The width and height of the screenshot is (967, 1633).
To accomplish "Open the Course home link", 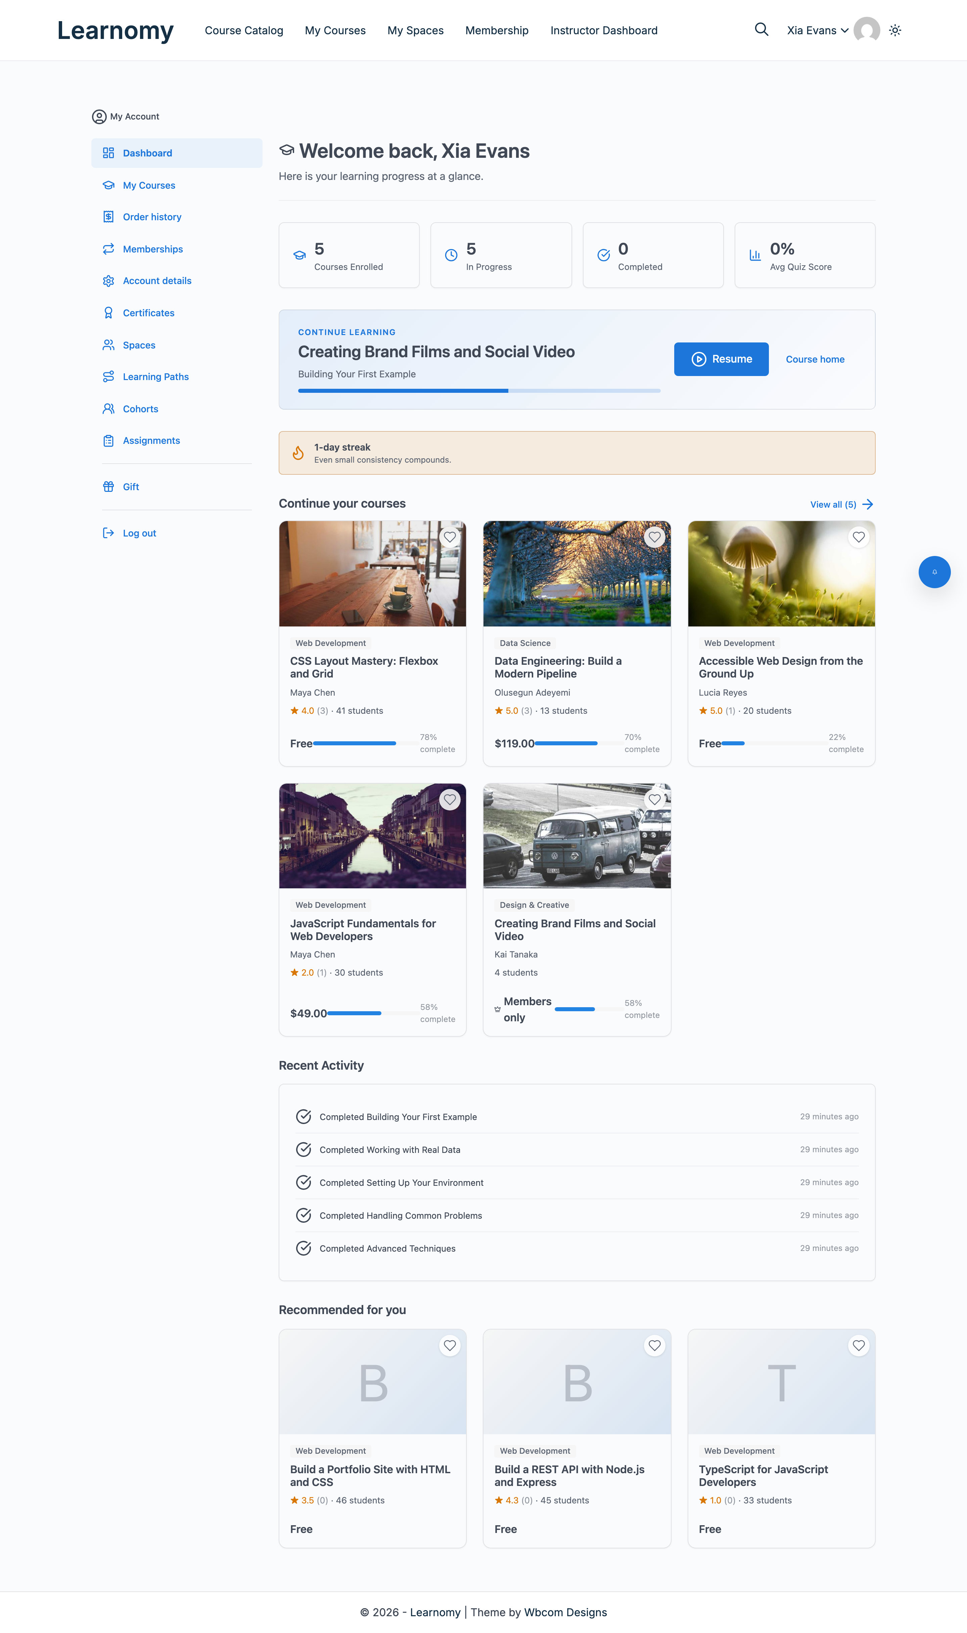I will [815, 360].
